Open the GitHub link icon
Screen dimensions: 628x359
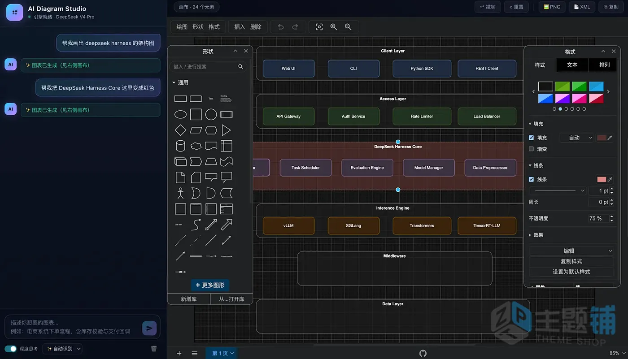(423, 353)
